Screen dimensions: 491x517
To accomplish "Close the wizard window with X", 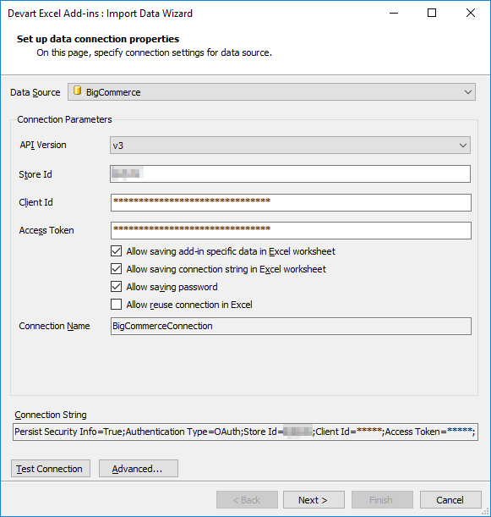I will pos(471,14).
